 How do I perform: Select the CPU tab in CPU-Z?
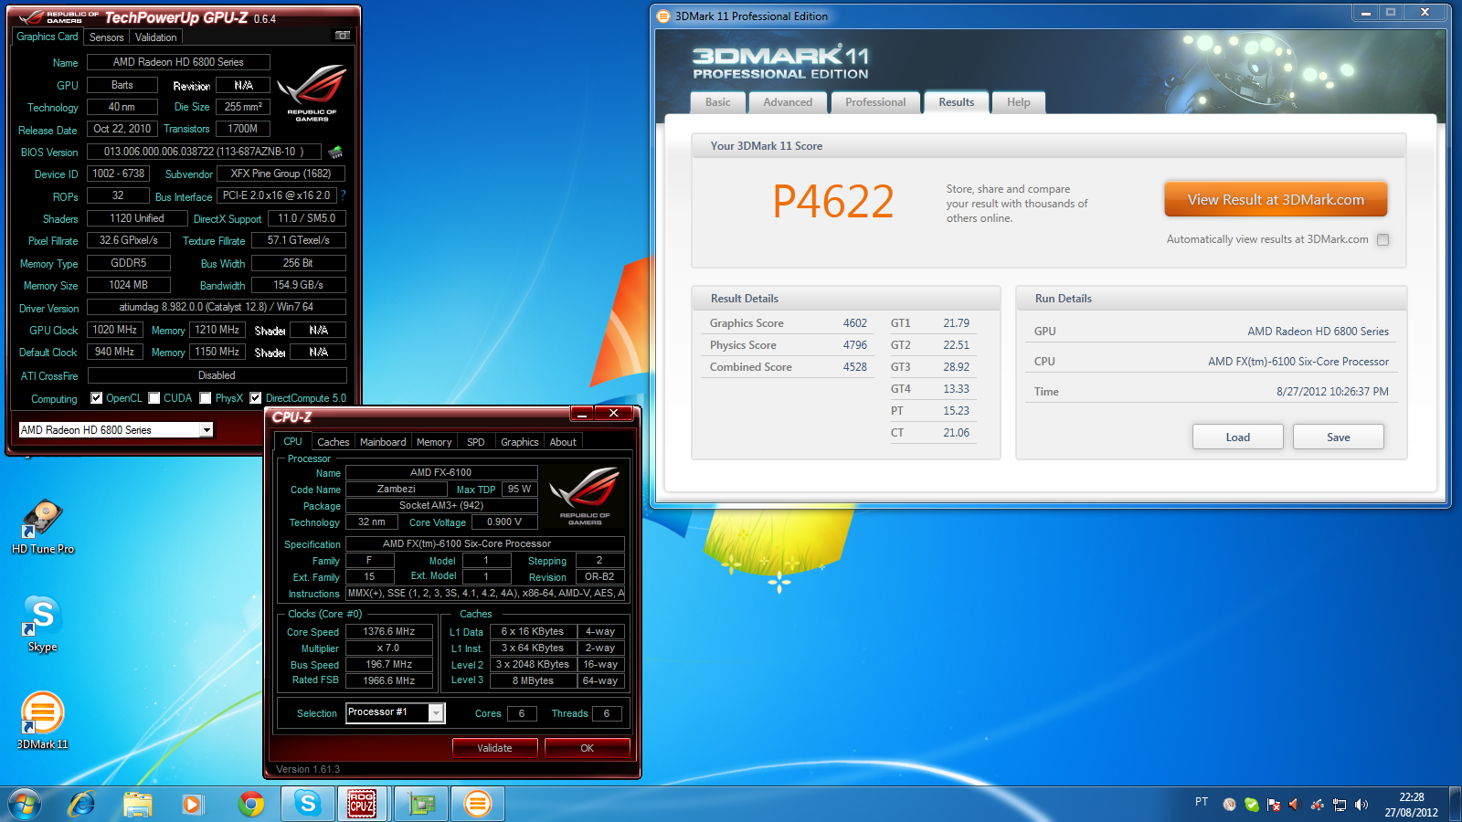(292, 441)
